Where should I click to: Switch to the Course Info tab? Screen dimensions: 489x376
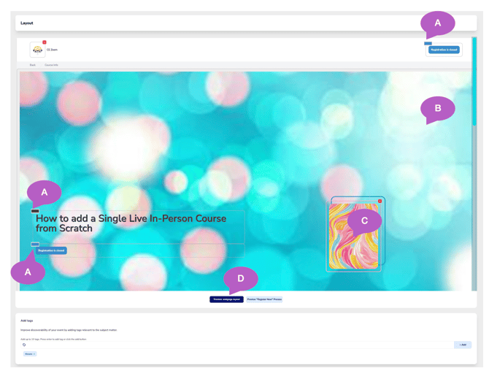(x=51, y=65)
